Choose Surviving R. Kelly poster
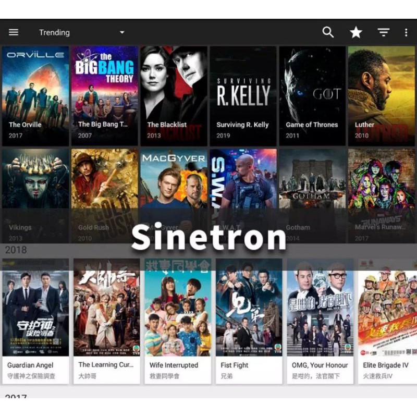This screenshot has height=417, width=417. [243, 96]
